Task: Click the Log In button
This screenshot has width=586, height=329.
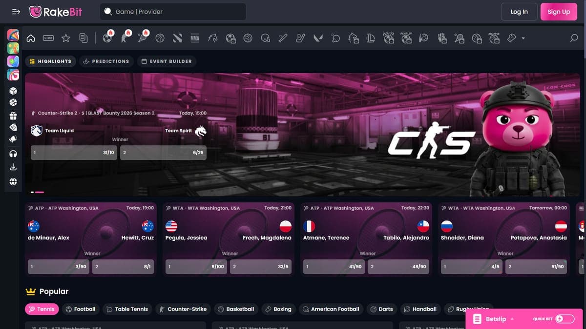Action: point(519,12)
